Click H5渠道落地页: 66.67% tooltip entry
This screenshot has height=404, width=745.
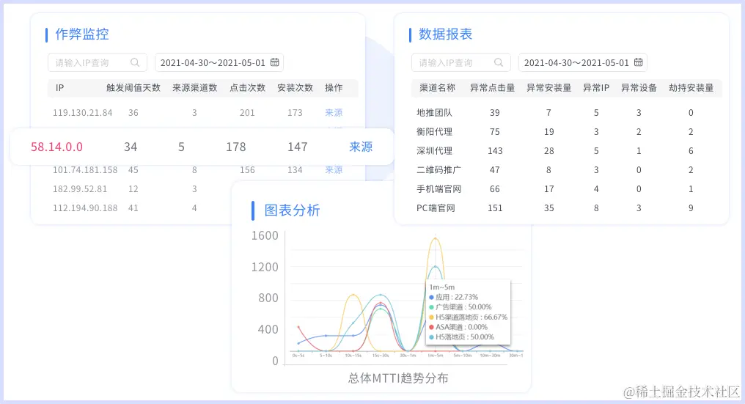(468, 317)
